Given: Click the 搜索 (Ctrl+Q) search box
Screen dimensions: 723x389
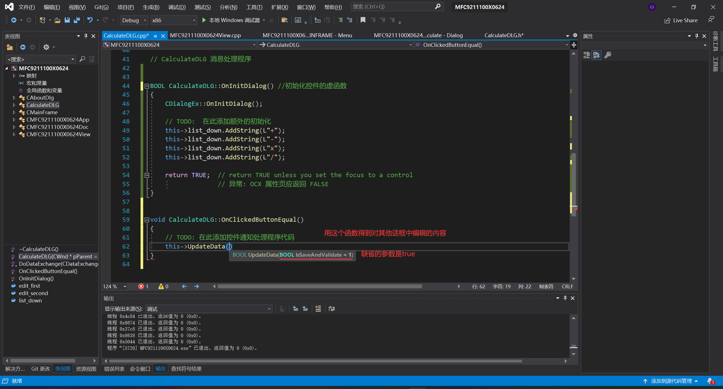Looking at the screenshot, I should (393, 6).
